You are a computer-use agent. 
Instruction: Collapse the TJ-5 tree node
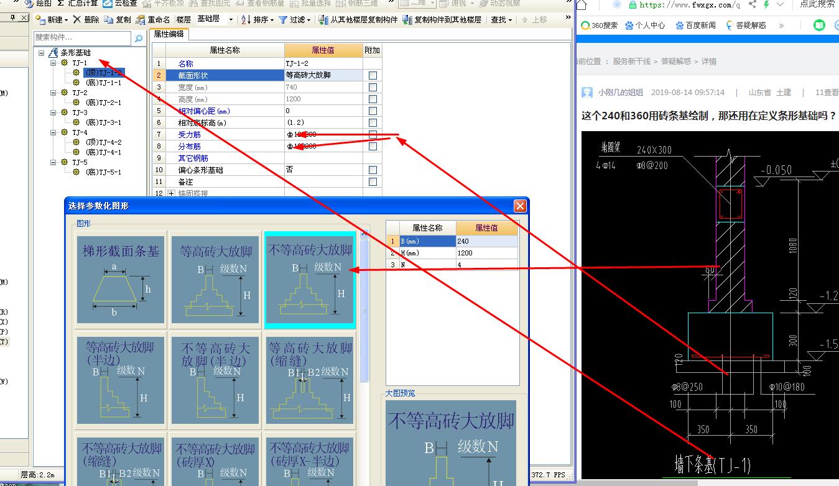[53, 162]
